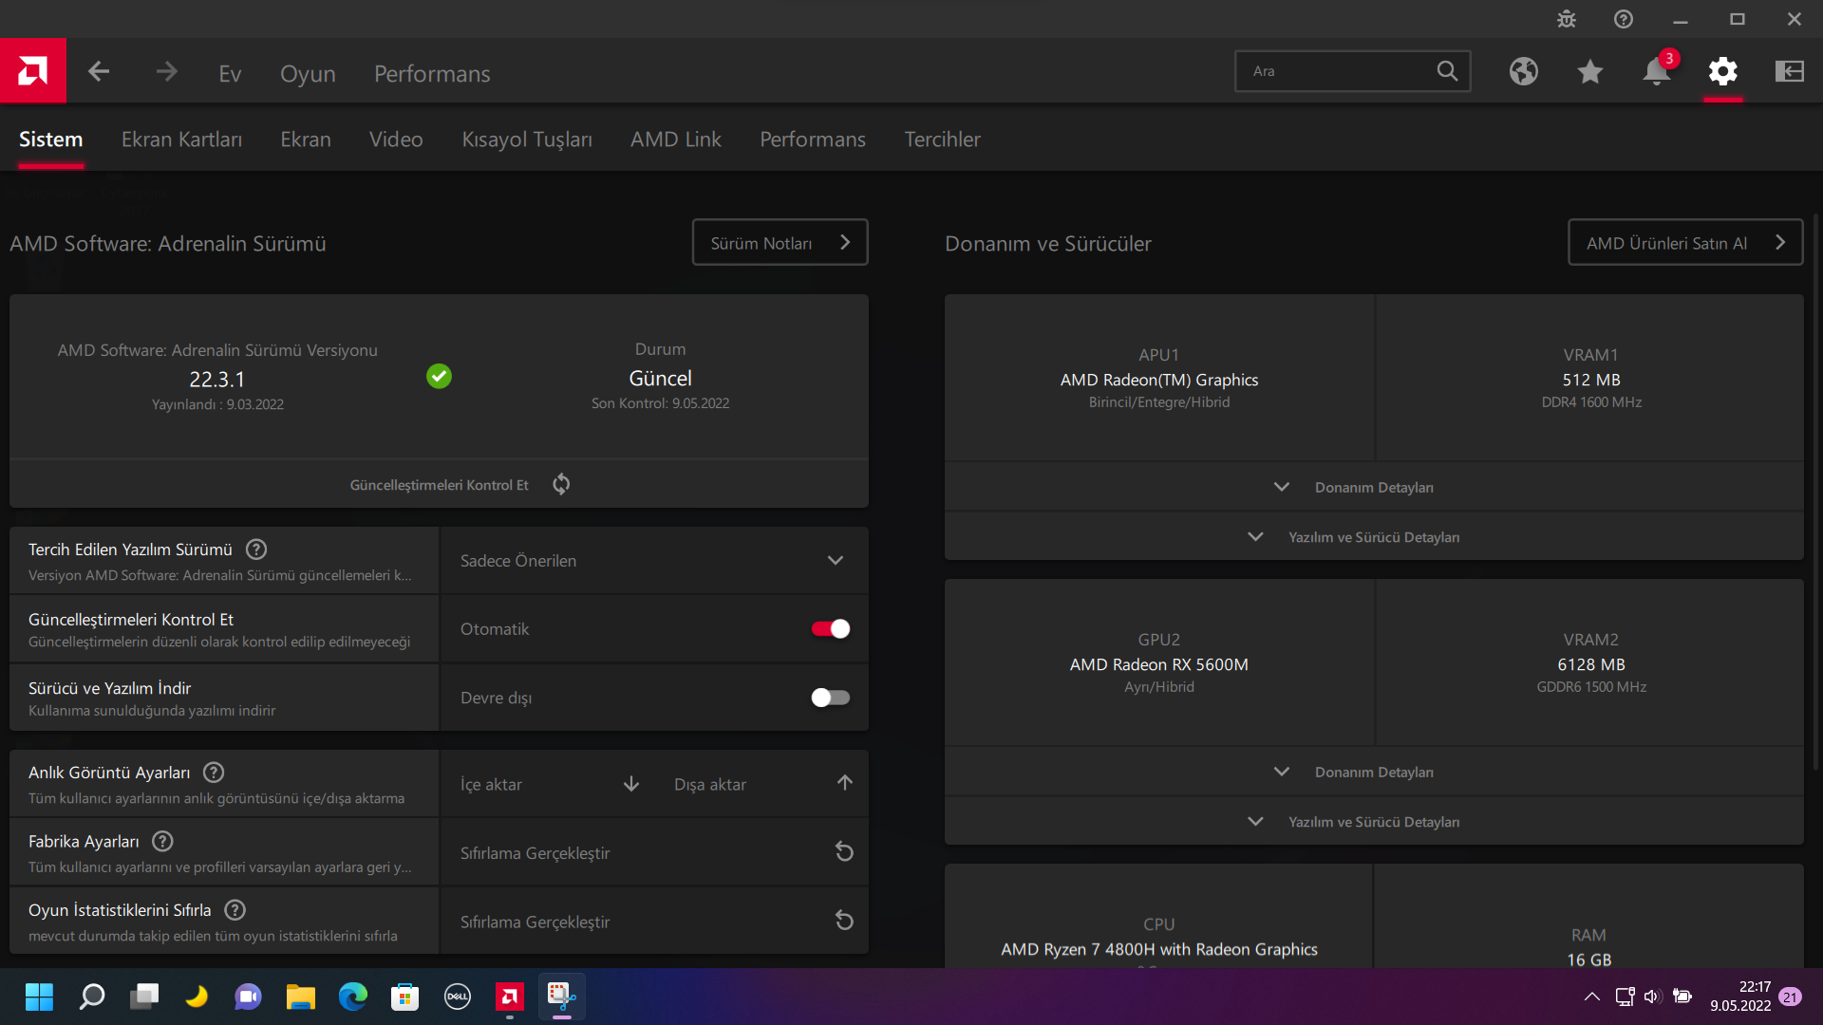Enable the Sürücü ve Yazılım İndir toggle

(x=830, y=698)
